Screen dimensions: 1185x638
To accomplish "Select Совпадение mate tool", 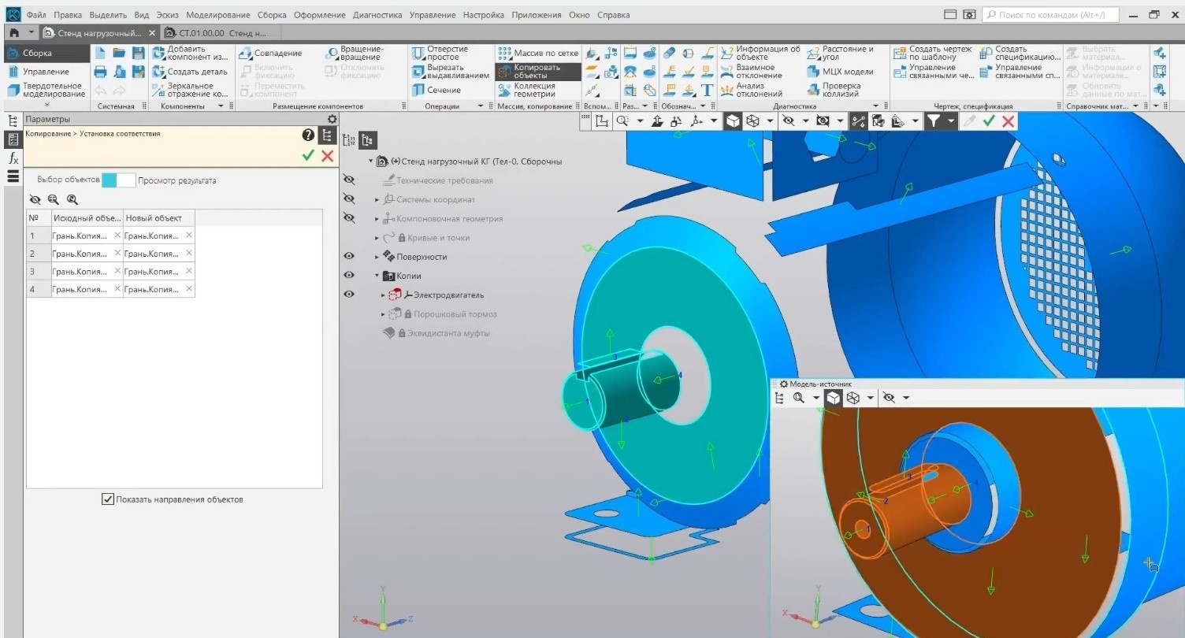I will [x=271, y=53].
